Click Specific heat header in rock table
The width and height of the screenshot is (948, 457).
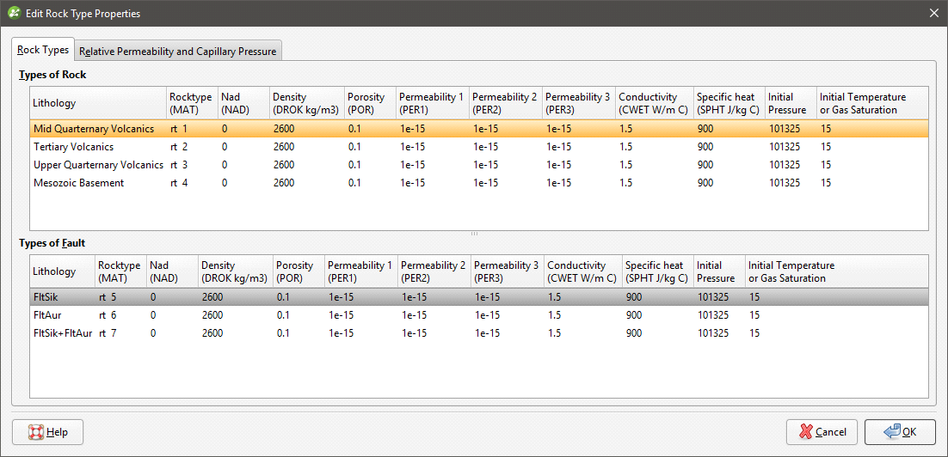(x=728, y=103)
